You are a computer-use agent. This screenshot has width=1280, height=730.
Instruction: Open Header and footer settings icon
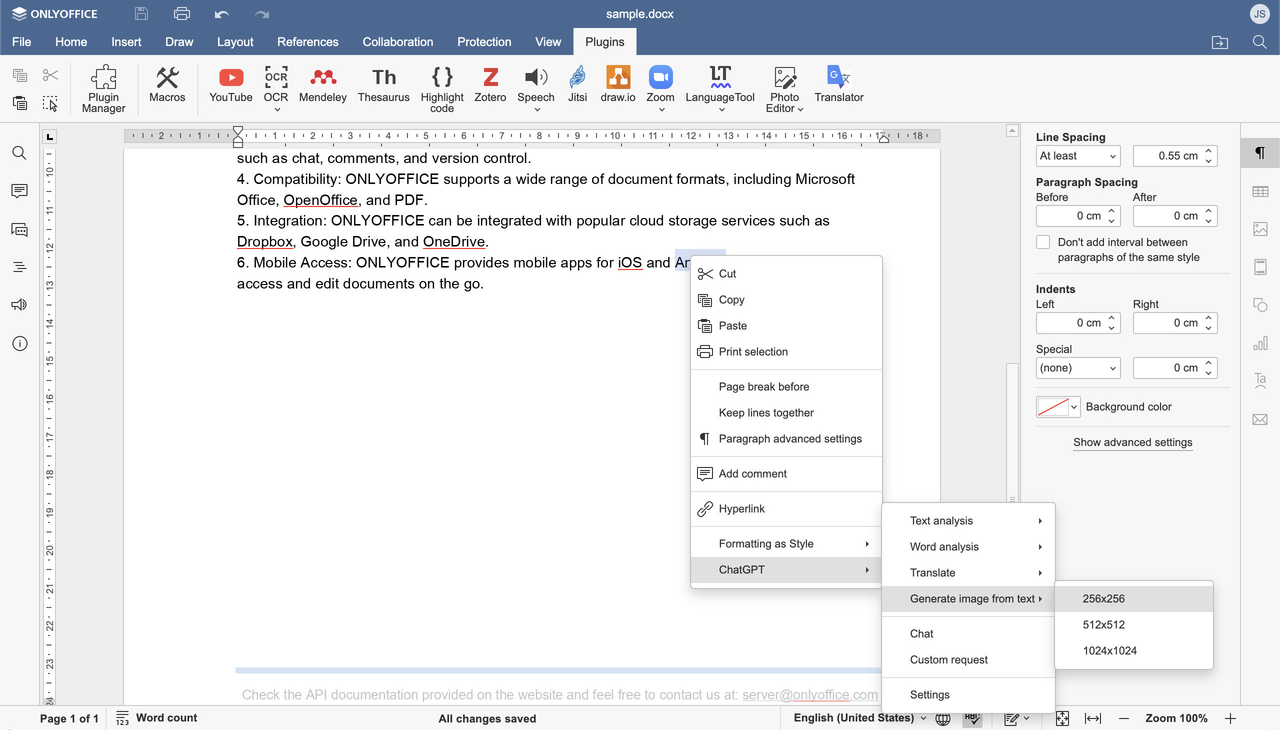click(1259, 267)
